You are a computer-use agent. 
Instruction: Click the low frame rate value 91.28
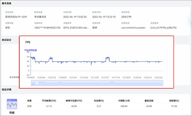coord(174,106)
